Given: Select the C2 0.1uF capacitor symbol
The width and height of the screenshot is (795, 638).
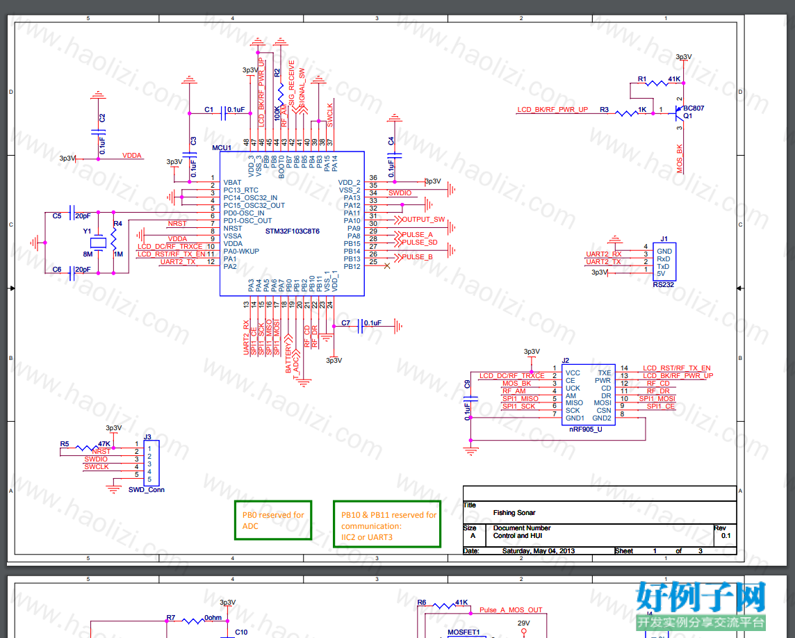Looking at the screenshot, I should [99, 132].
